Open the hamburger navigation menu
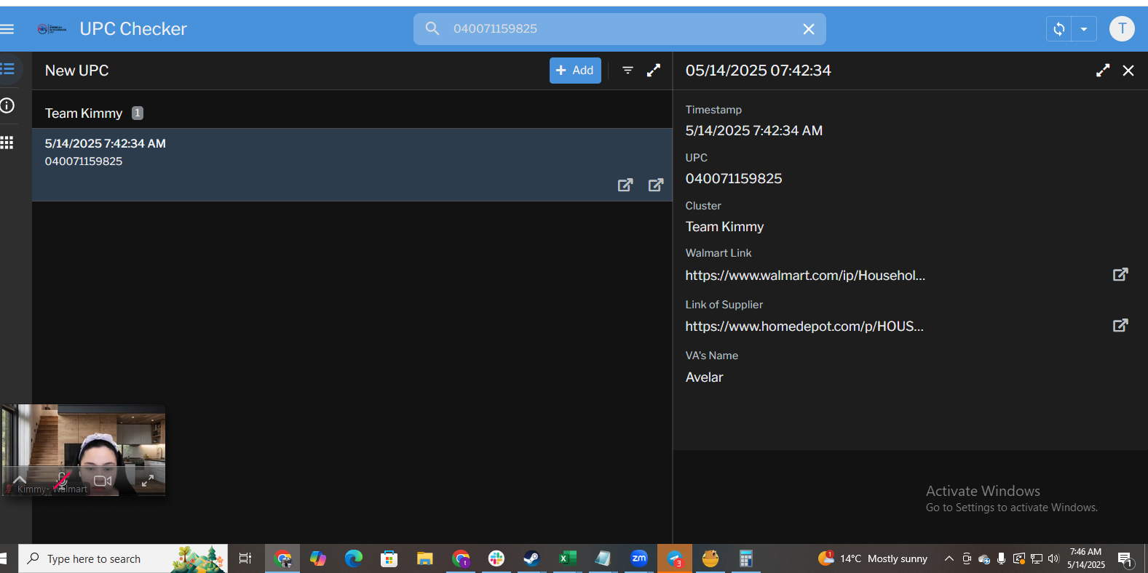 click(x=7, y=29)
